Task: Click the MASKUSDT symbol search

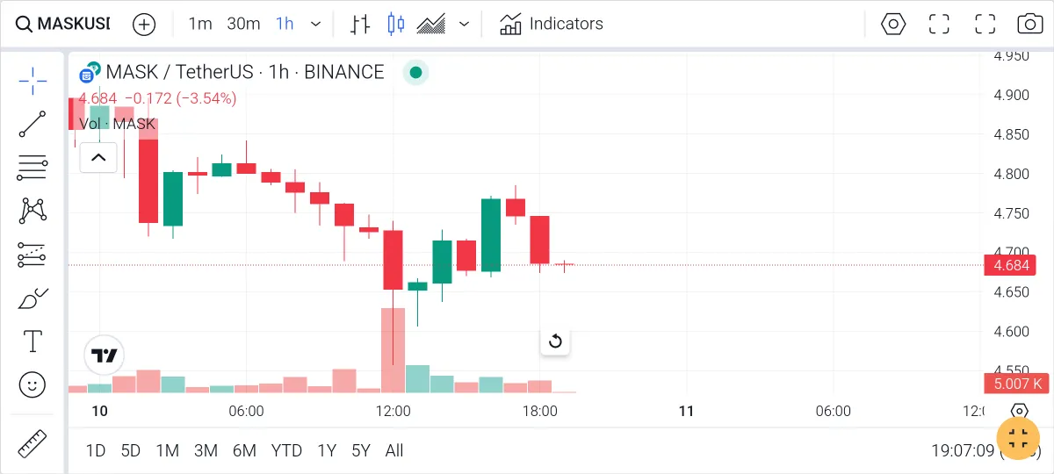Action: (x=63, y=24)
